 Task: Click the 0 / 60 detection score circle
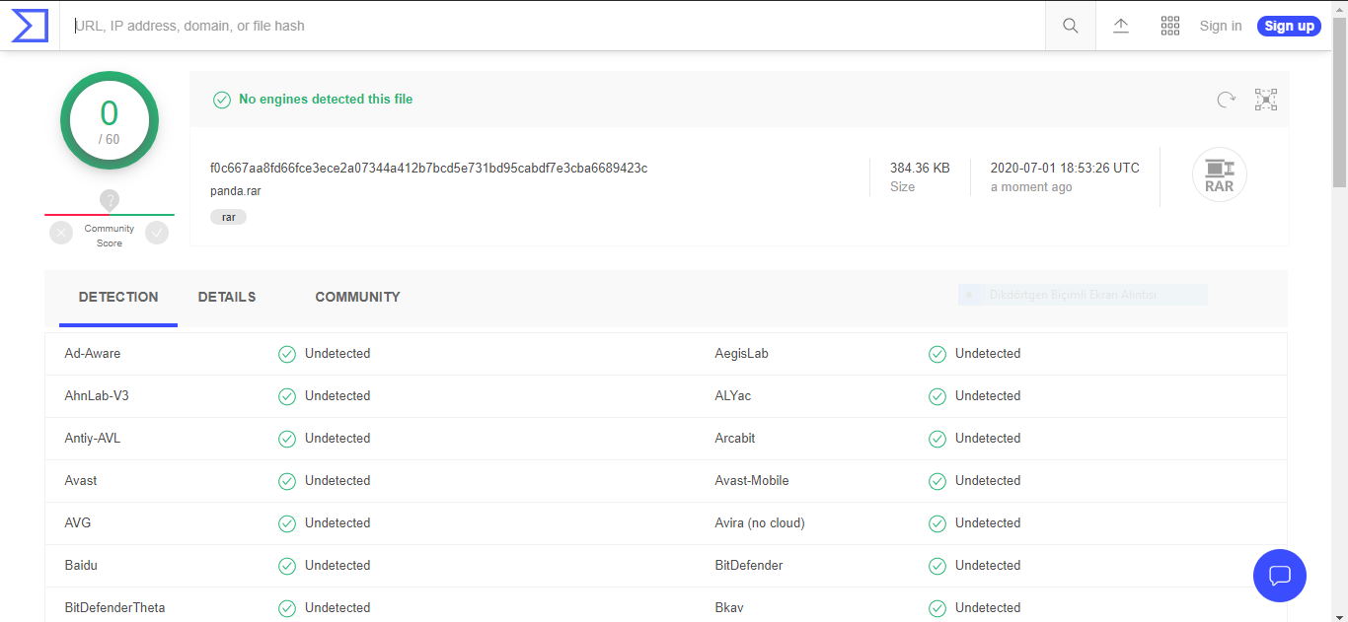[110, 121]
